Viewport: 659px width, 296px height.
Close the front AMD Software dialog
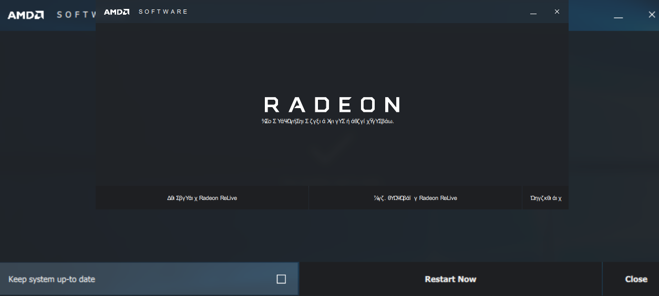557,12
